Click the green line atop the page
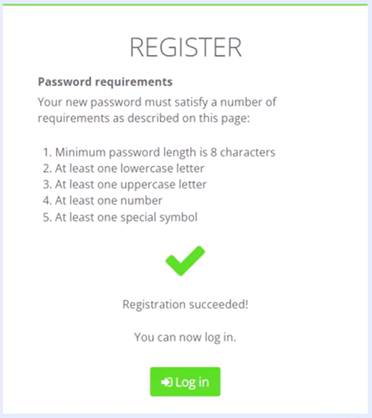Viewport: 372px width, 418px height. coord(185,4)
